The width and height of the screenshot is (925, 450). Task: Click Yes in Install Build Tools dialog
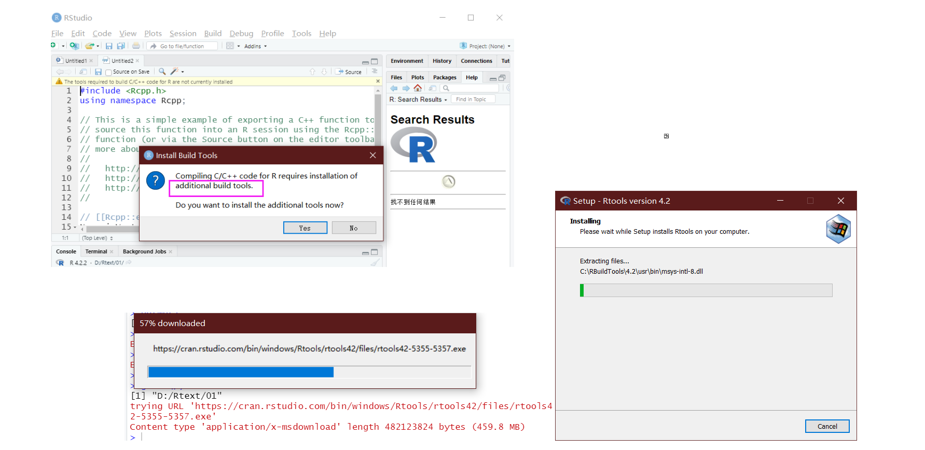(x=305, y=228)
